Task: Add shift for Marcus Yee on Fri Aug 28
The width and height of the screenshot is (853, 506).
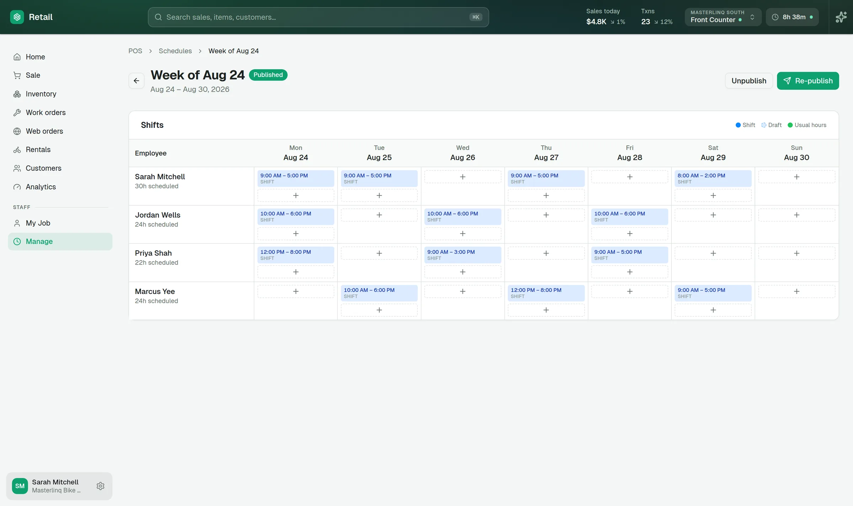Action: (629, 292)
